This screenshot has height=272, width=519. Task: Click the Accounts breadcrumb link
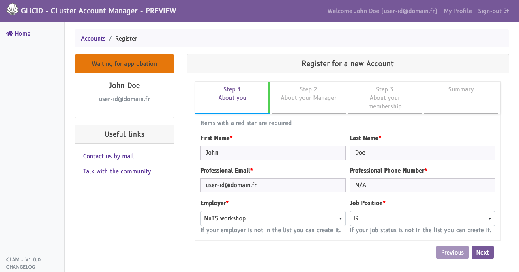tap(93, 39)
